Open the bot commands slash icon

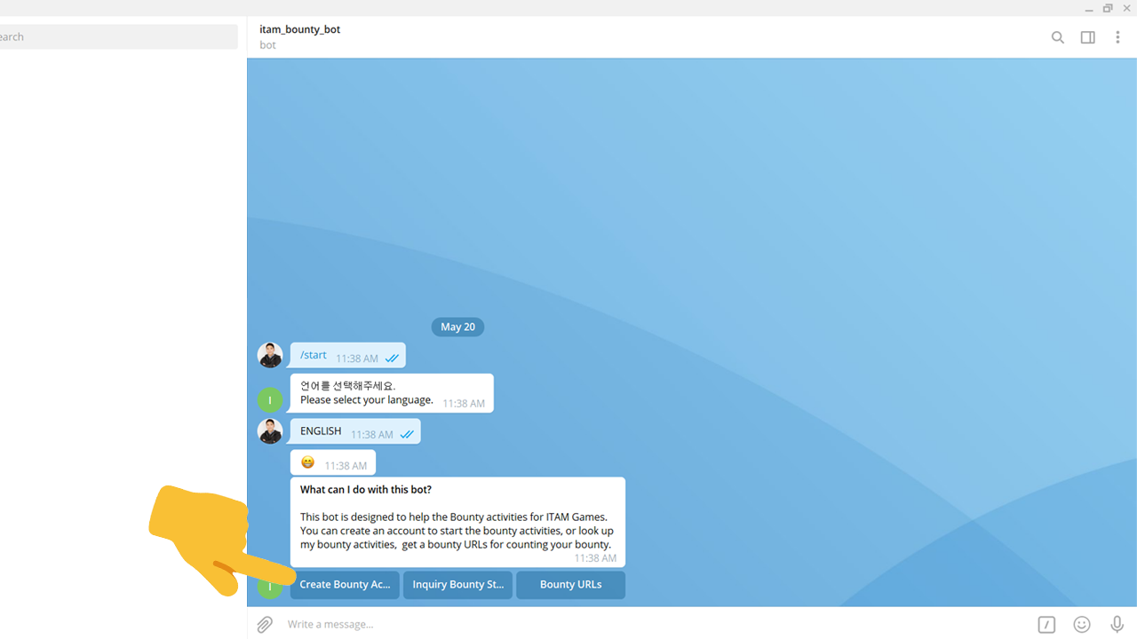(1046, 625)
